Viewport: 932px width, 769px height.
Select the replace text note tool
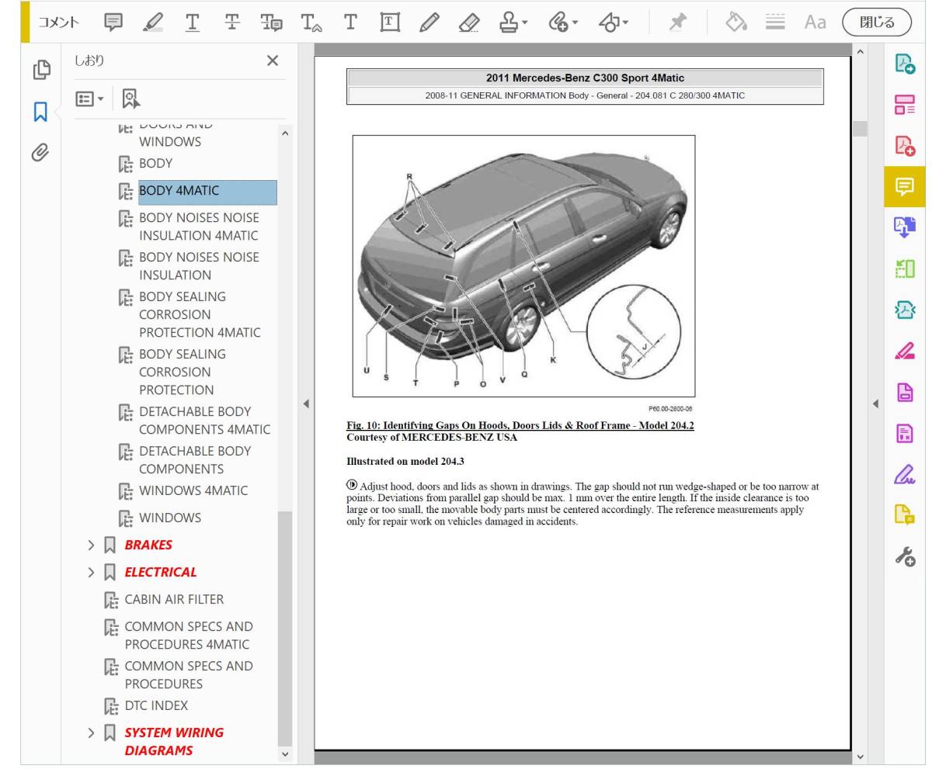coord(272,23)
